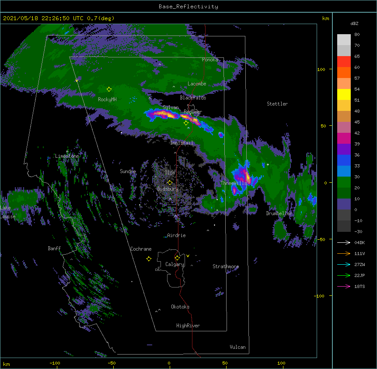
Task: Click the dark green 20 dBZ swatch
Action: 344,193
